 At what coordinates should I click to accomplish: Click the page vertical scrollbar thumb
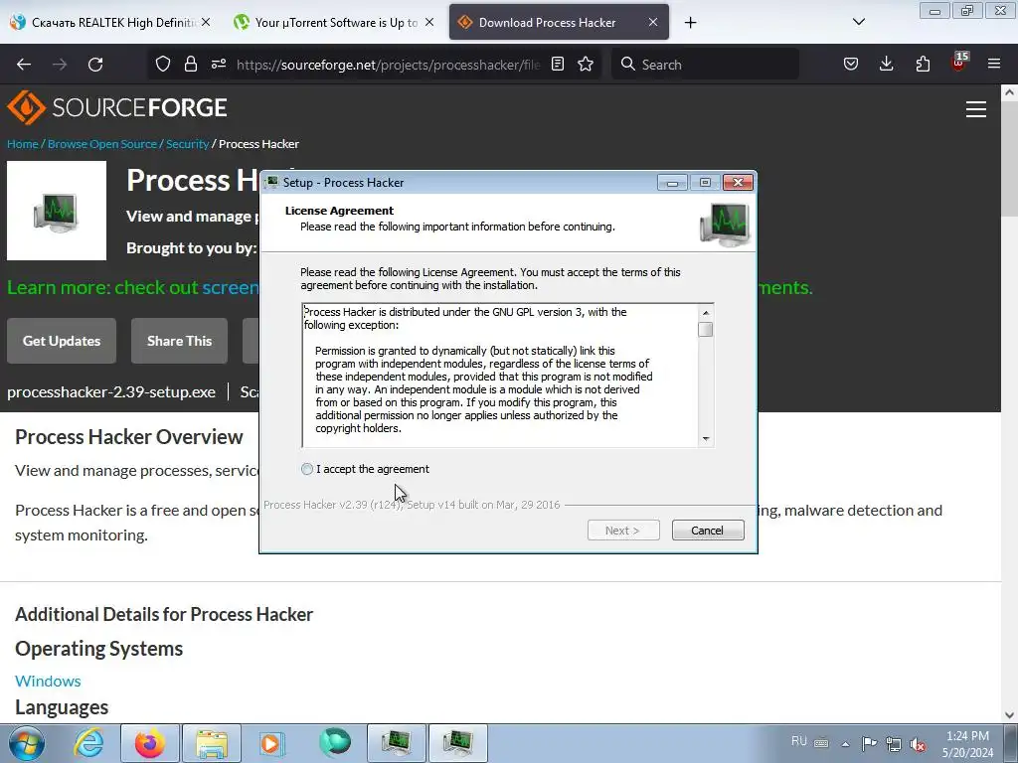[1009, 159]
